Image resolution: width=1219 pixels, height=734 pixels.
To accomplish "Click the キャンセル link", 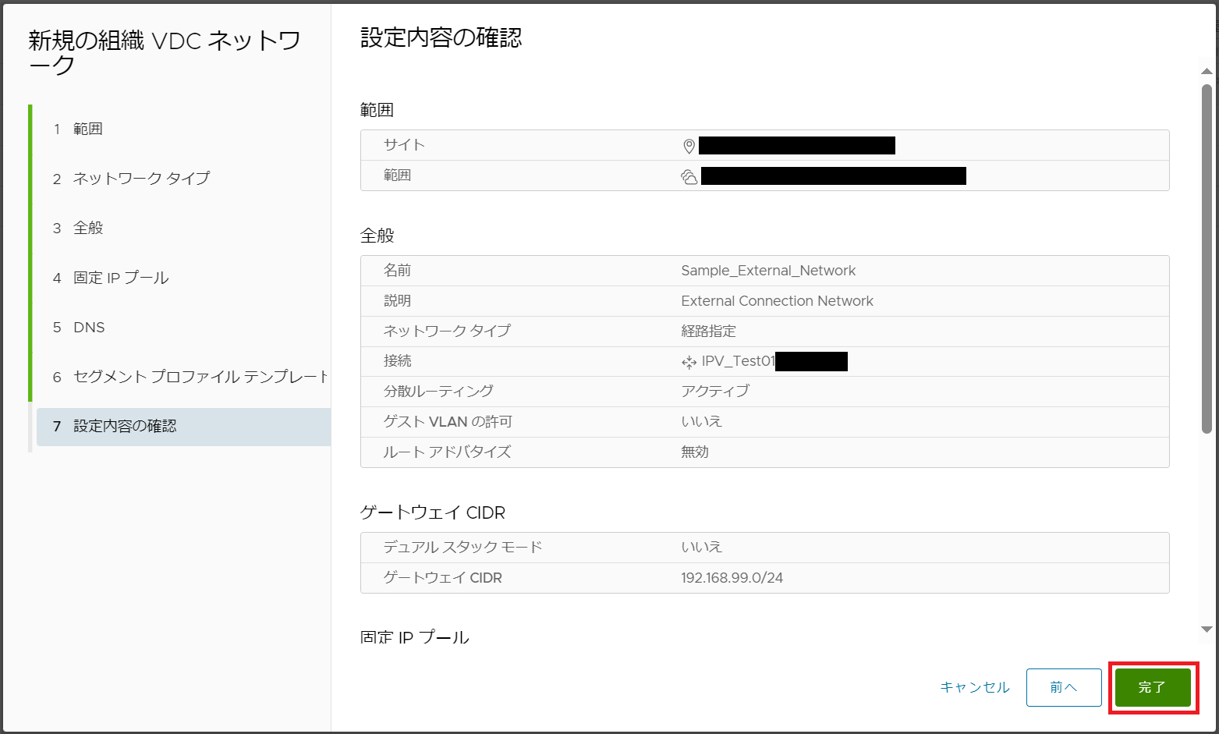I will click(x=974, y=687).
